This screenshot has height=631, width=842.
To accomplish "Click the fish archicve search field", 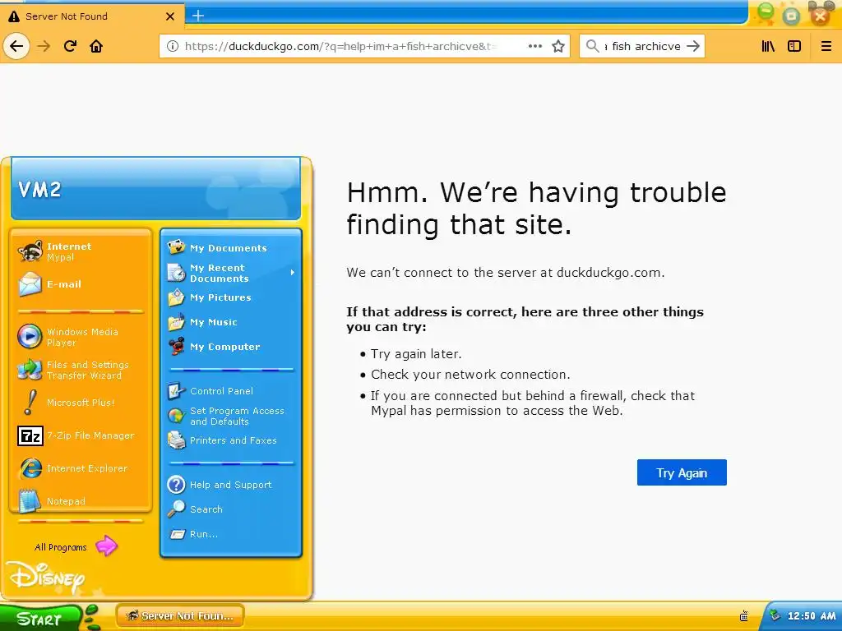I will click(643, 46).
